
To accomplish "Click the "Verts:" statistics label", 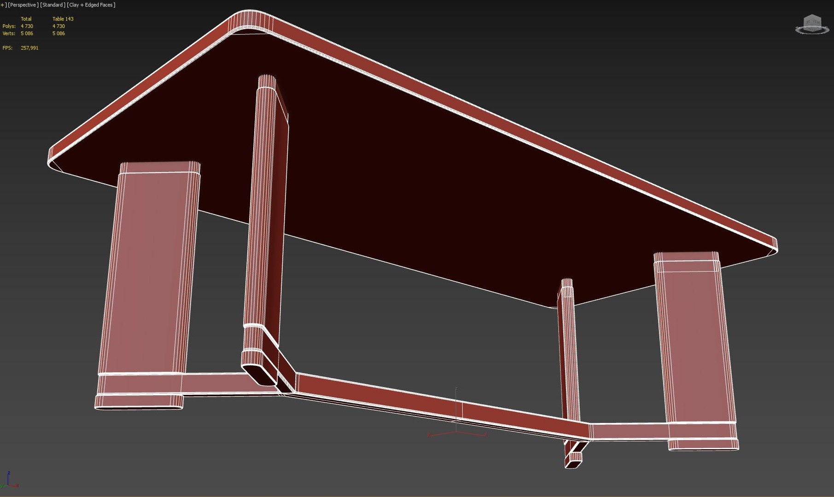I will 9,34.
